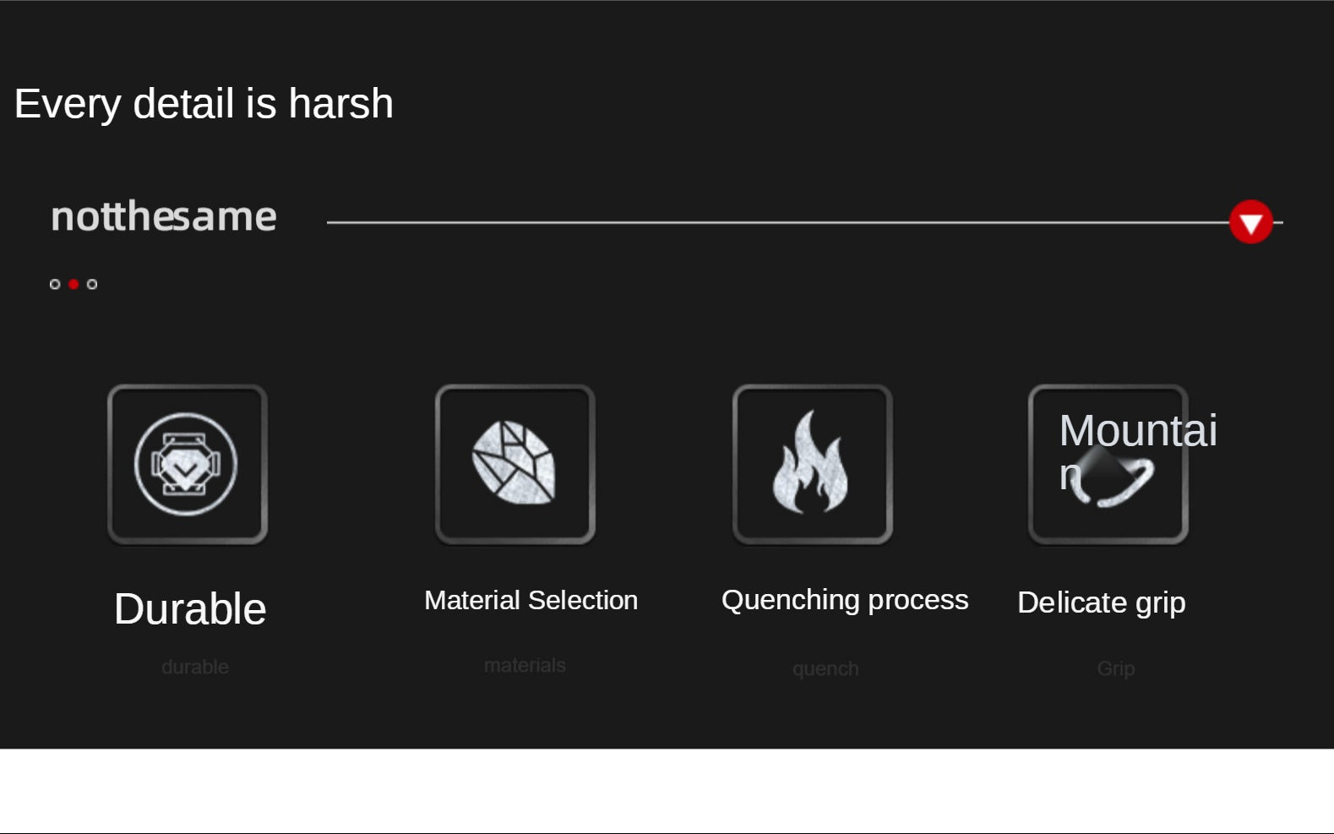Click the horizontal divider line
Image resolution: width=1334 pixels, height=834 pixels.
point(777,222)
